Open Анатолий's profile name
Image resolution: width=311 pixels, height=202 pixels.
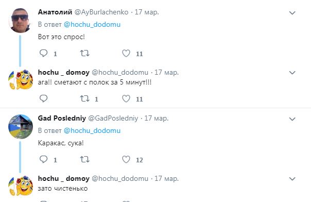[55, 12]
